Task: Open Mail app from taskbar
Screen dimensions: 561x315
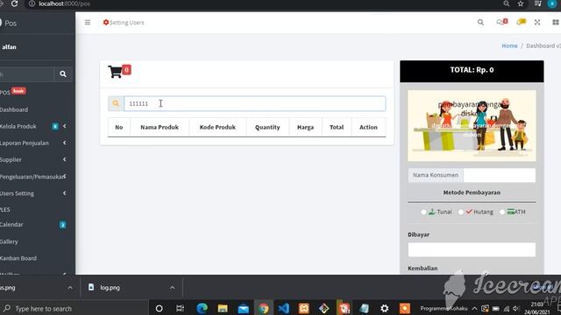Action: pyautogui.click(x=244, y=308)
